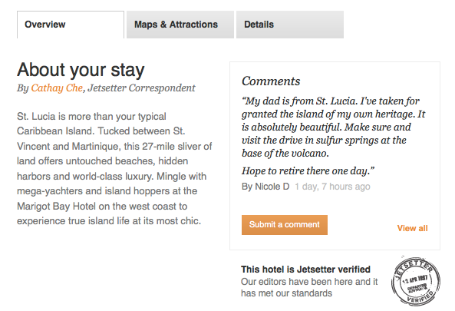This screenshot has height=311, width=455.
Task: Click 'This hotel is Jetsetter verified' heading
Action: pos(305,270)
